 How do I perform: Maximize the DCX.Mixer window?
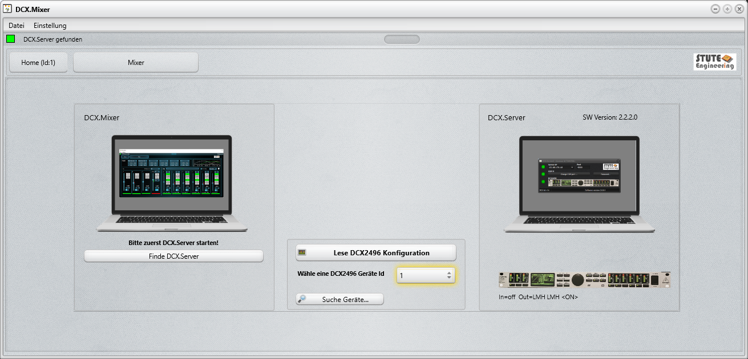coord(727,9)
